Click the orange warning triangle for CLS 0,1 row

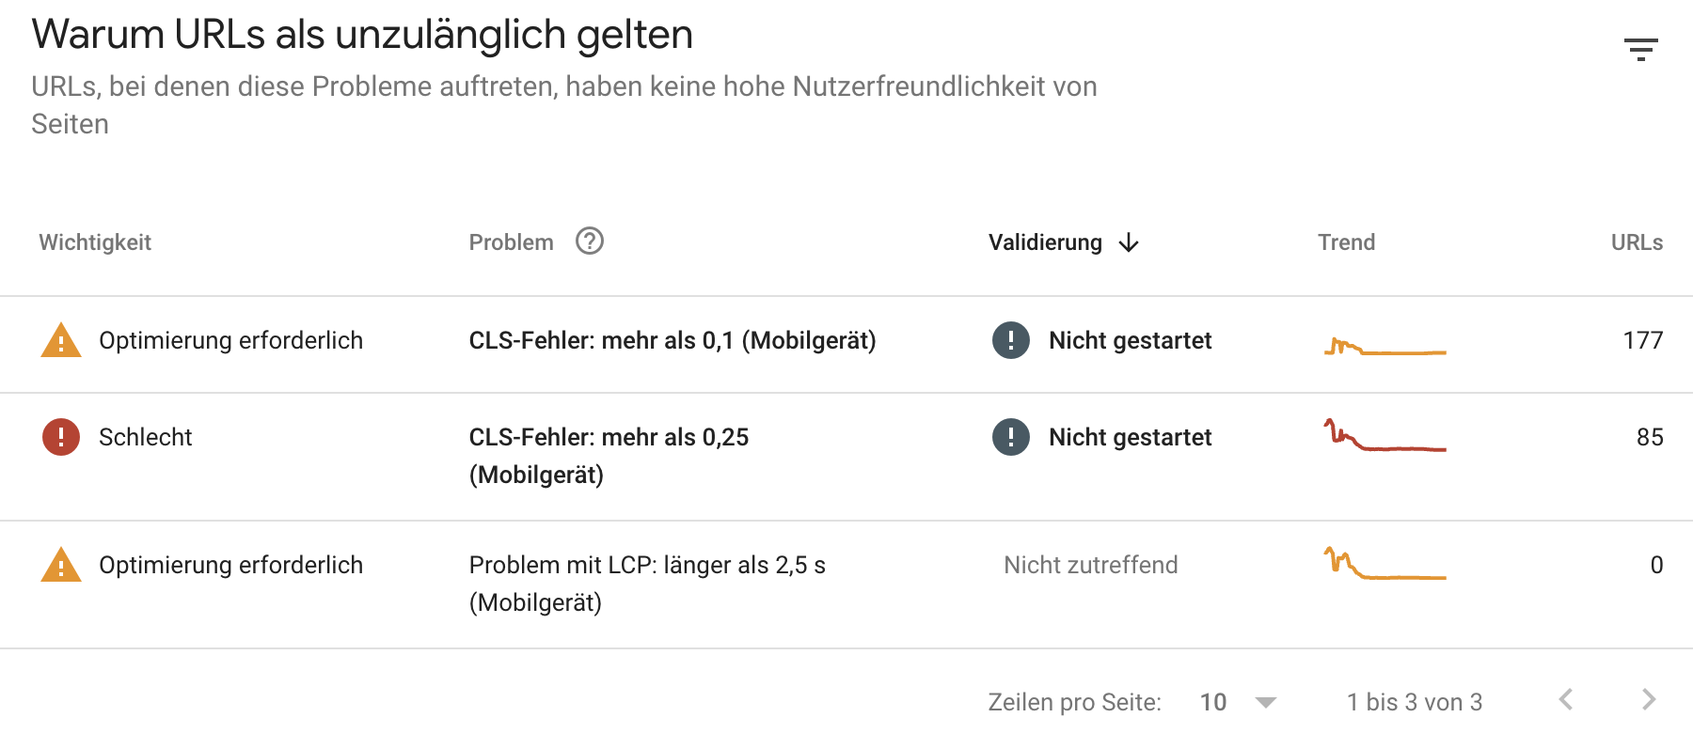click(x=61, y=340)
